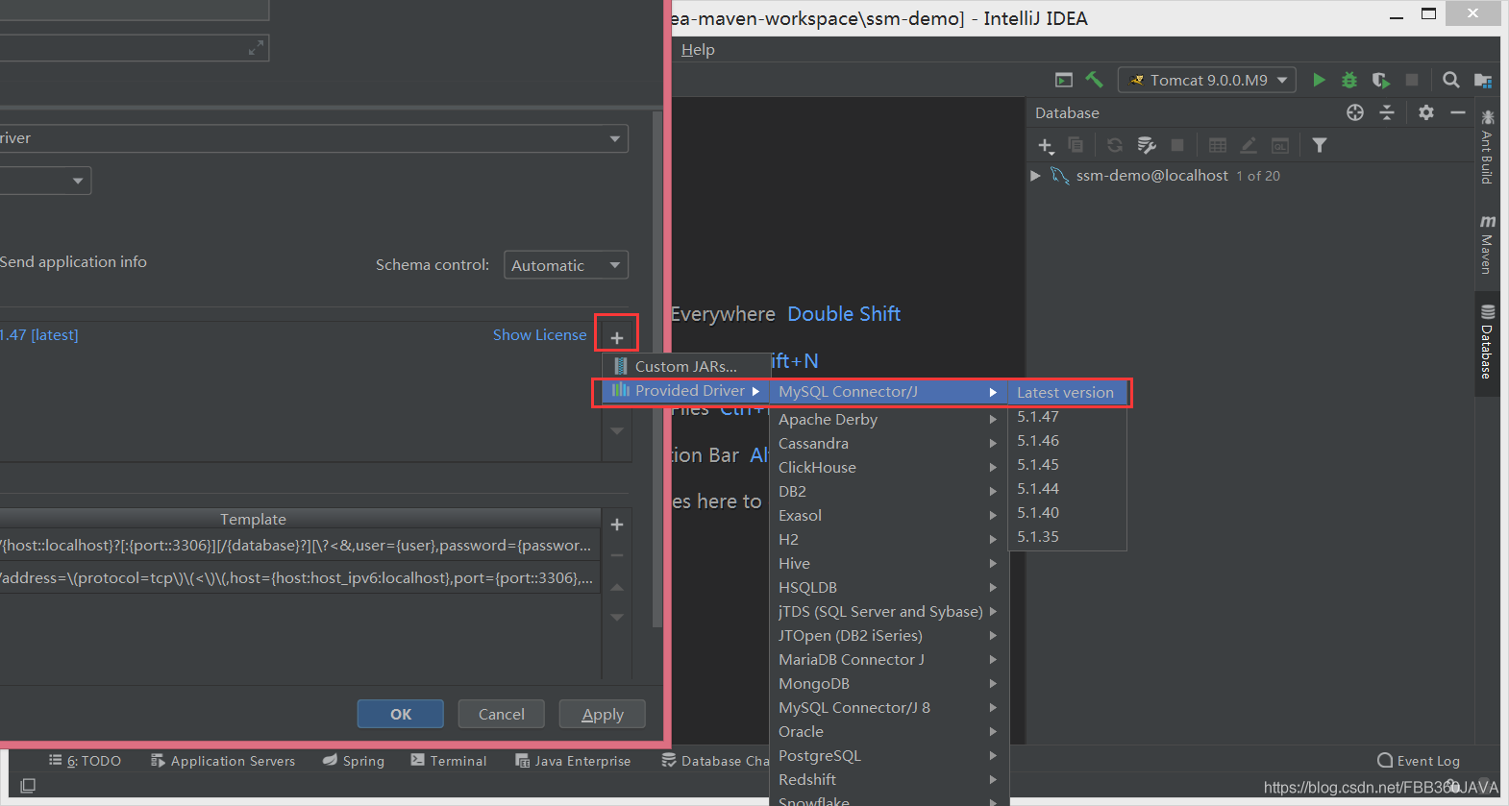Select Custom JARs... menu item
Screen dimensions: 1509x806
686,366
